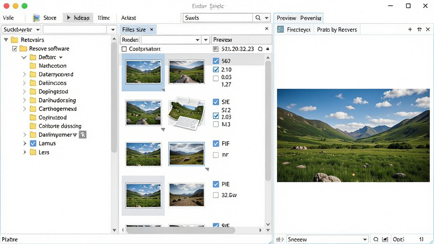This screenshot has width=434, height=244.
Task: Click the Store icon in the toolbar
Action: (36, 18)
